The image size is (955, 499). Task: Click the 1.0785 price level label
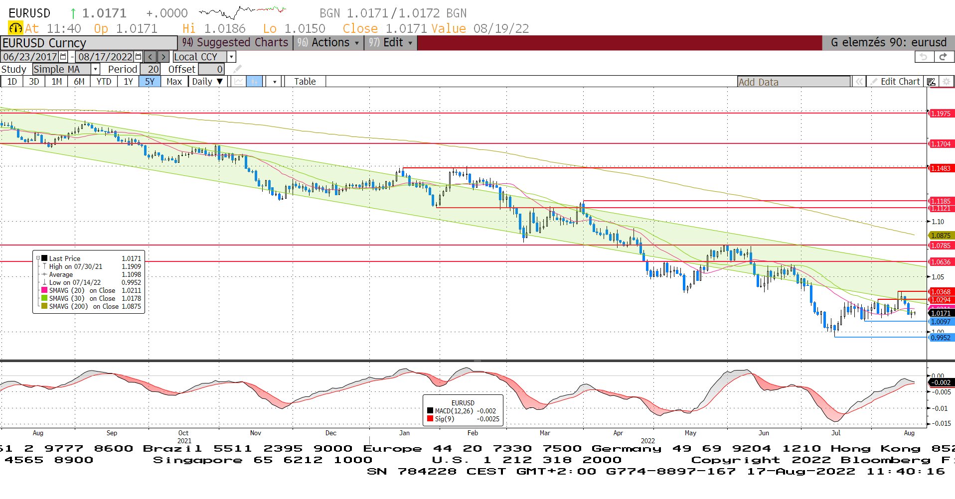coord(941,246)
